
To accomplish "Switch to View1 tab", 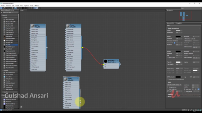I will 22,10.
